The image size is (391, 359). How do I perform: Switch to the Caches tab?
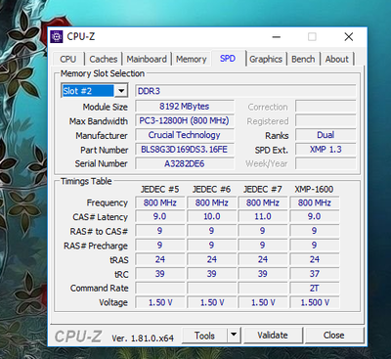point(104,60)
